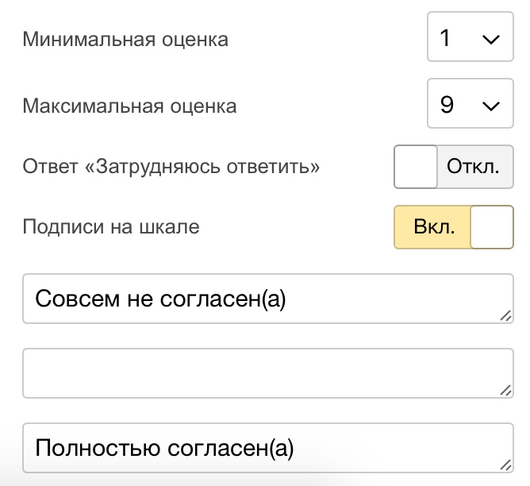Click the «Откл.» text on the switch
Screen dimensions: 530x486
coord(474,167)
